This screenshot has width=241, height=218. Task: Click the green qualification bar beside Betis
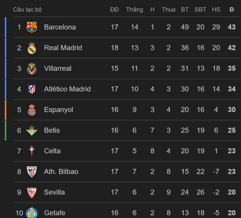[6, 130]
